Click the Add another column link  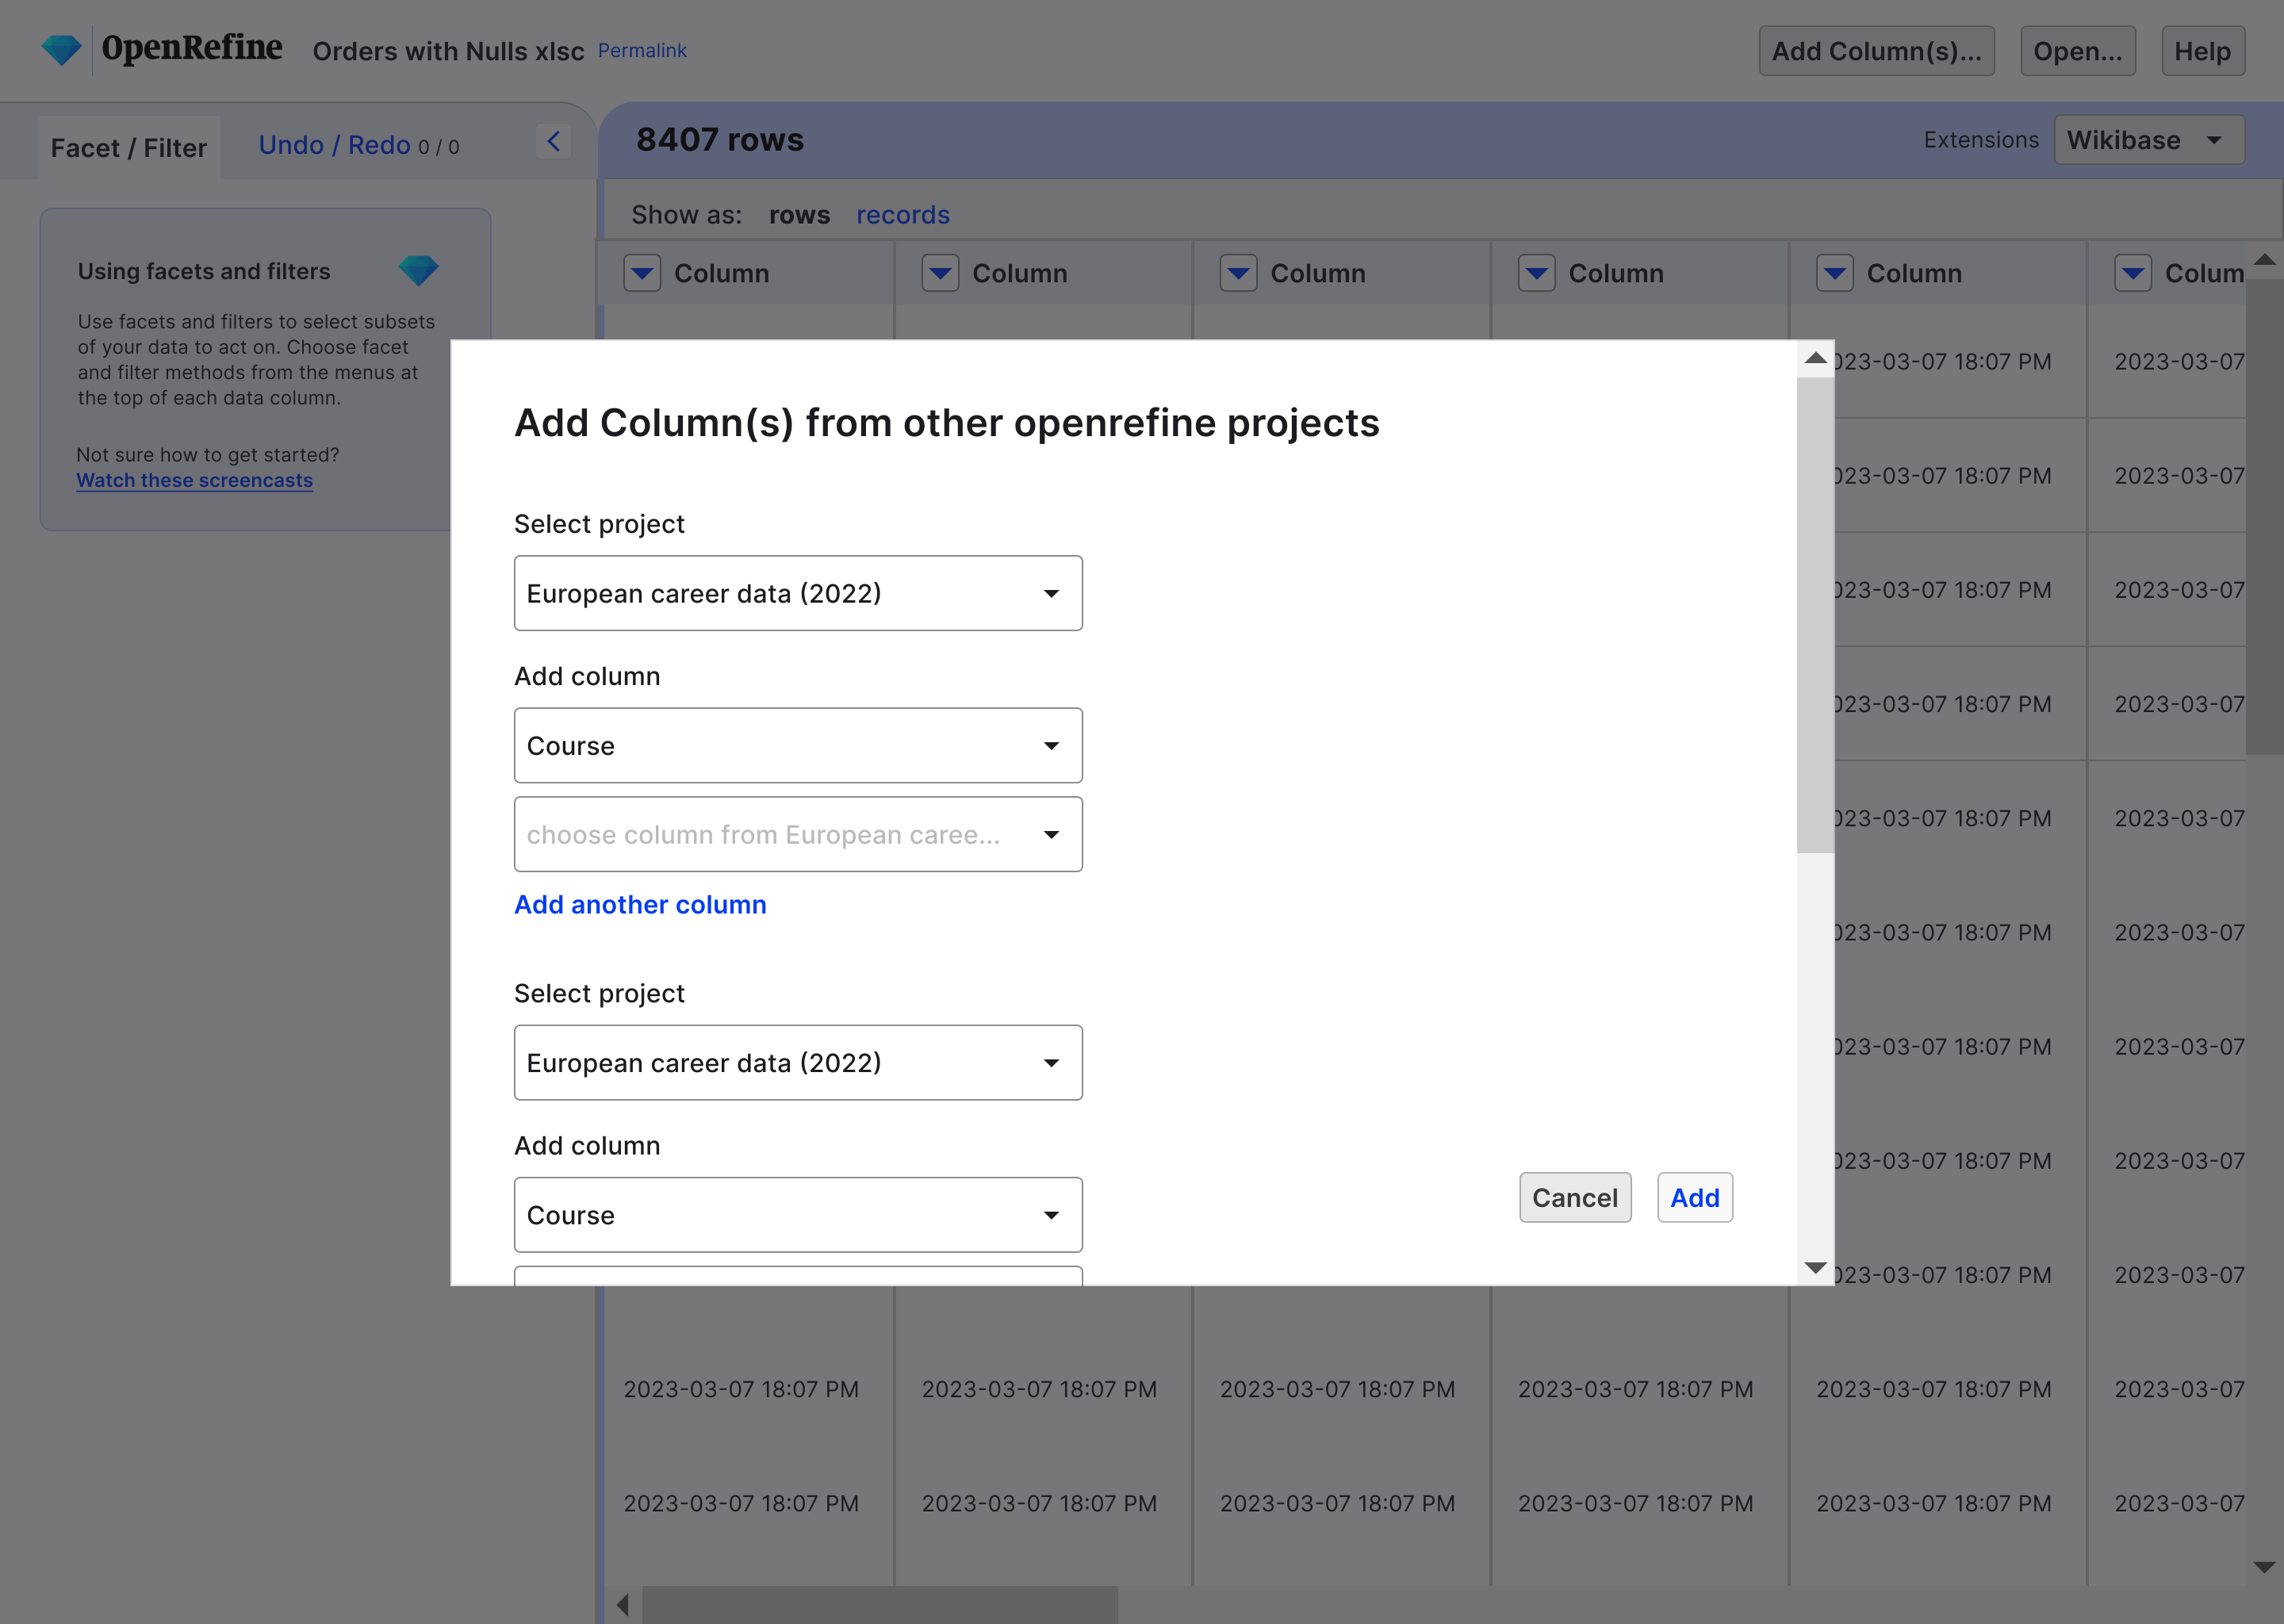pyautogui.click(x=640, y=904)
